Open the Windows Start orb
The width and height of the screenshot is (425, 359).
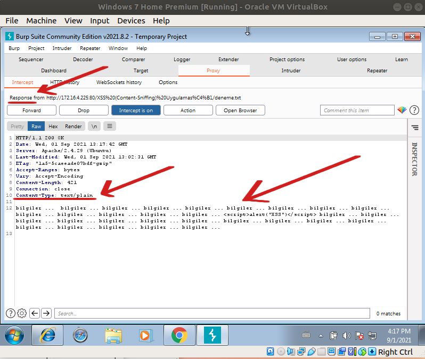click(14, 336)
